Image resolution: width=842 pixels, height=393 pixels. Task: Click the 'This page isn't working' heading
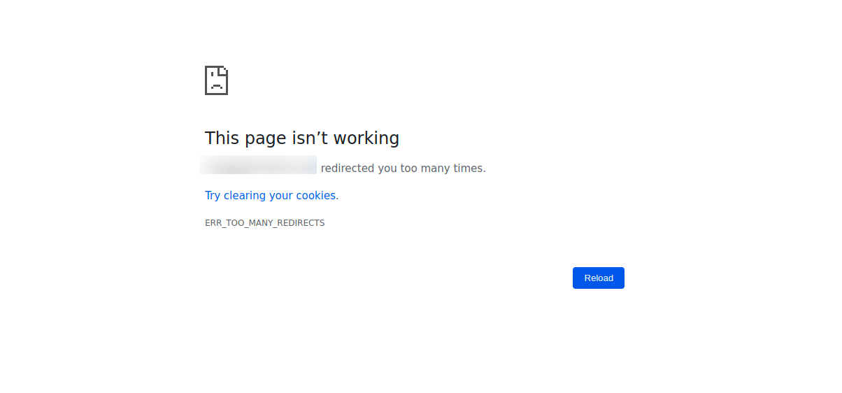click(x=302, y=138)
